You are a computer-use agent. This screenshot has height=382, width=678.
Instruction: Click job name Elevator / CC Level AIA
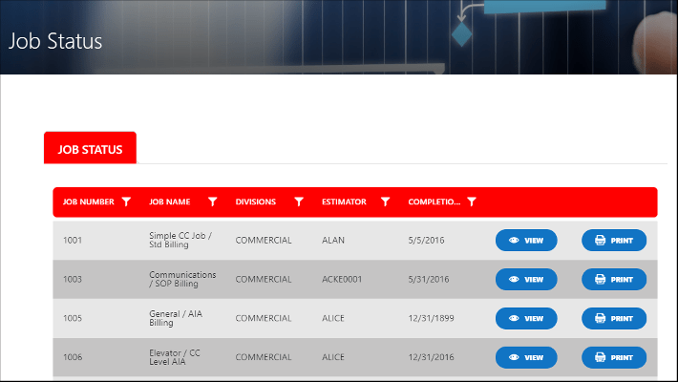point(174,357)
